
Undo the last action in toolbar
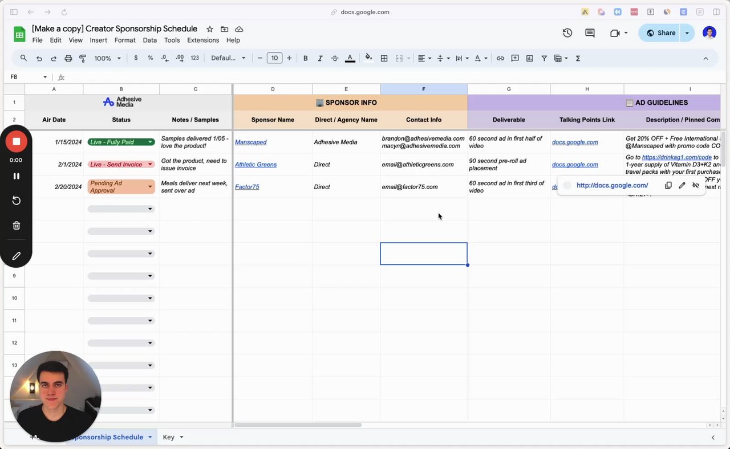click(39, 58)
